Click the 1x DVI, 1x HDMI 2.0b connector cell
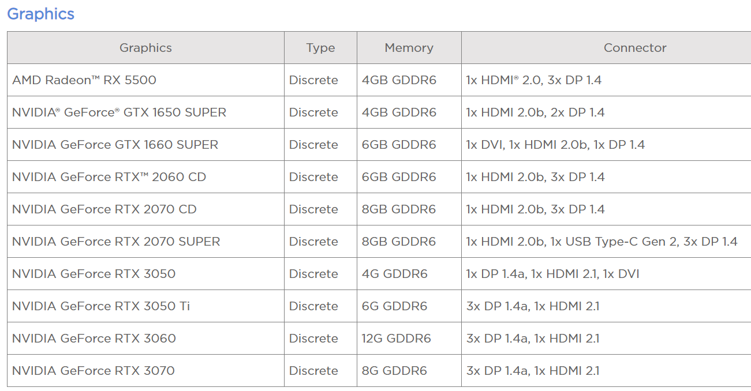This screenshot has width=751, height=391. coord(555,145)
